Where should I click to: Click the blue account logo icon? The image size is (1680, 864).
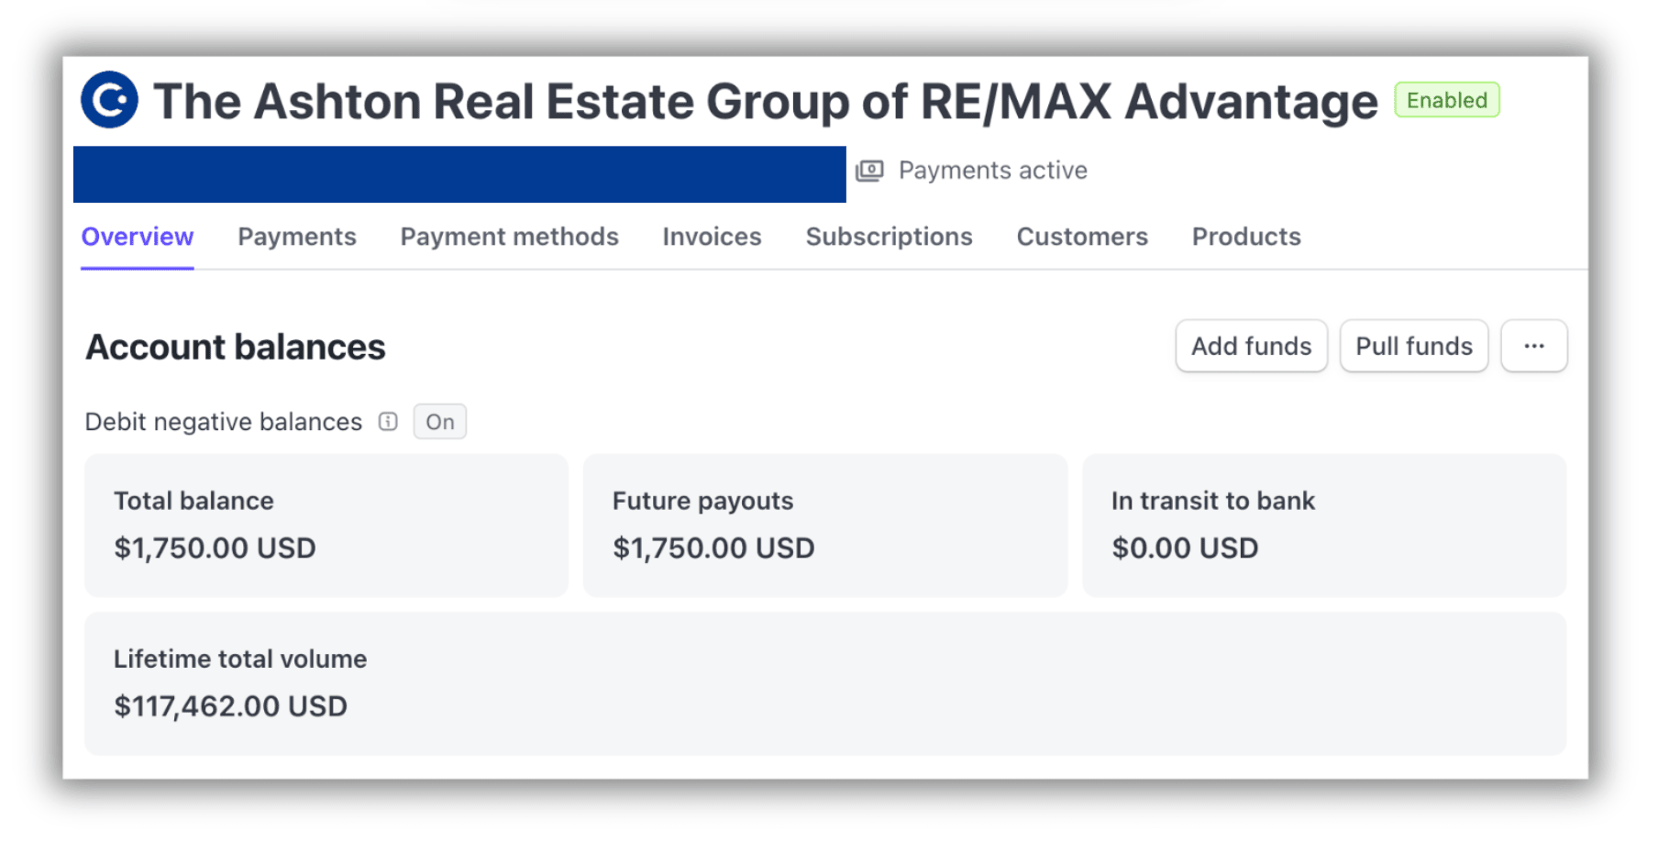pos(109,100)
